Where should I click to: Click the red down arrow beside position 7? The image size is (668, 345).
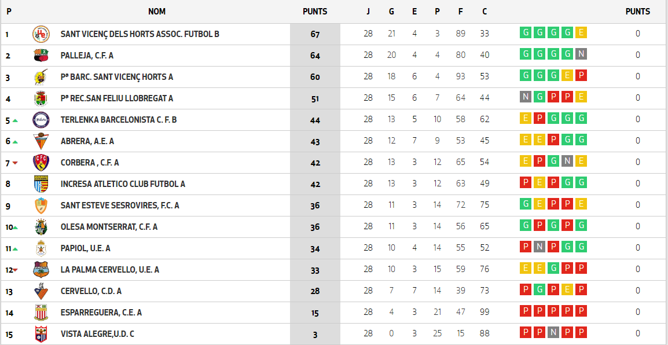click(15, 163)
